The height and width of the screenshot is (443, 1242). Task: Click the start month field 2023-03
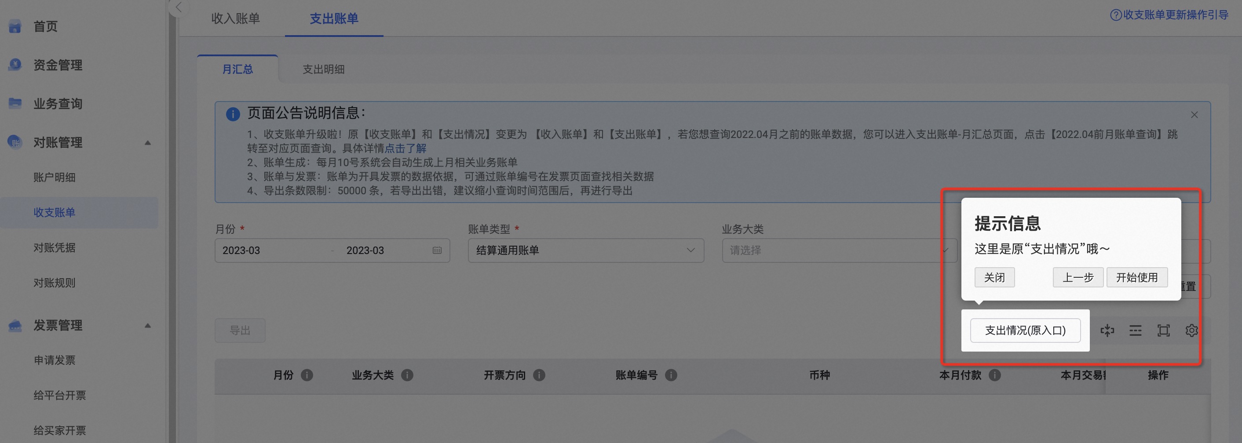point(241,250)
